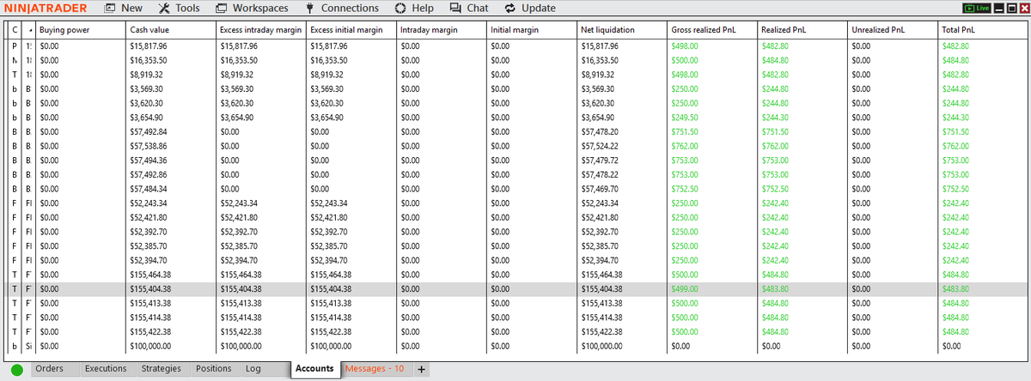Screen dimensions: 1031x381
Task: Select Net liquidation cell $52,392.70
Action: point(622,232)
